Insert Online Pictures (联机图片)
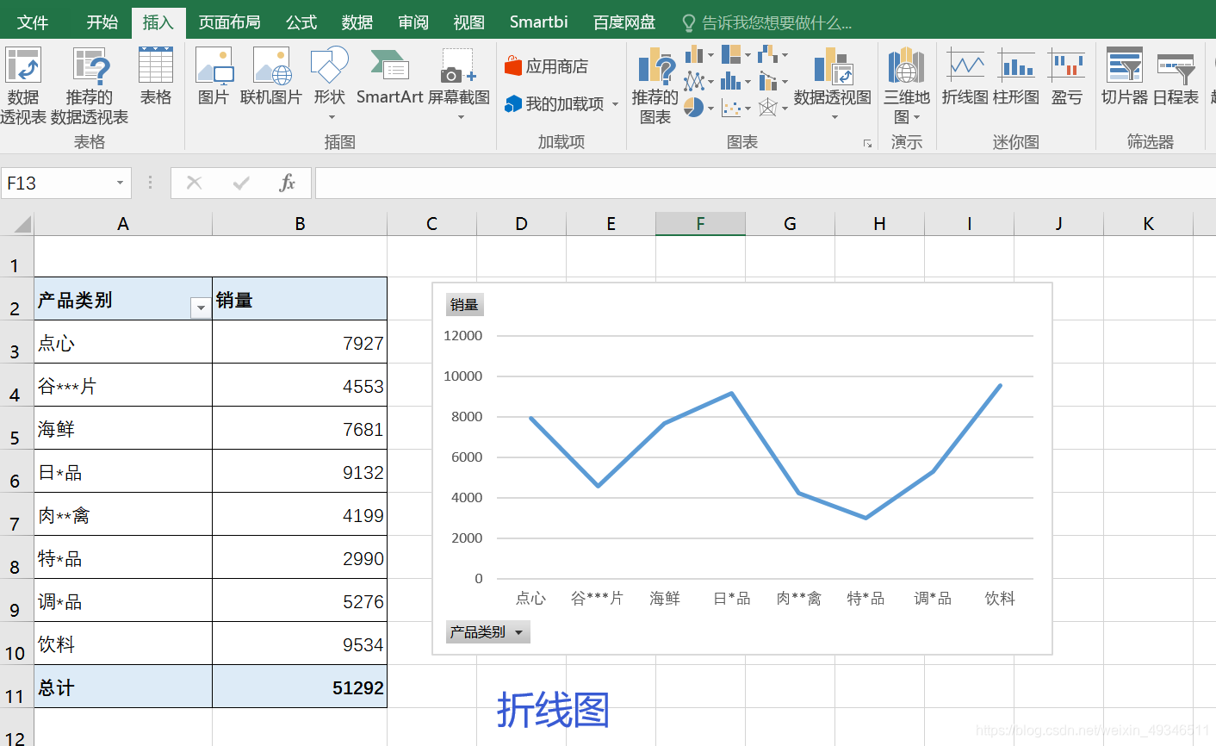Viewport: 1216px width, 746px height. pyautogui.click(x=271, y=78)
